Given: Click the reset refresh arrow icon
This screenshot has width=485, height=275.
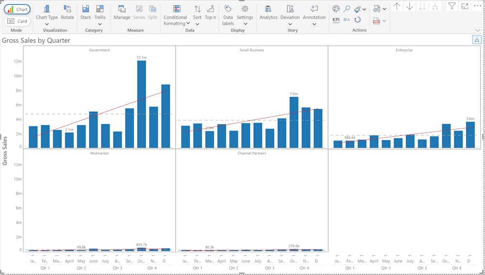Looking at the screenshot, I should pyautogui.click(x=357, y=20).
